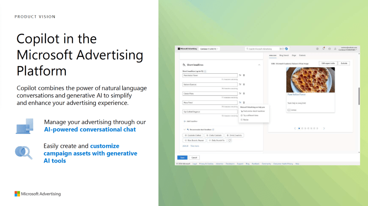The width and height of the screenshot is (368, 206).
Task: Open the Legal footer link
Action: tap(195, 163)
